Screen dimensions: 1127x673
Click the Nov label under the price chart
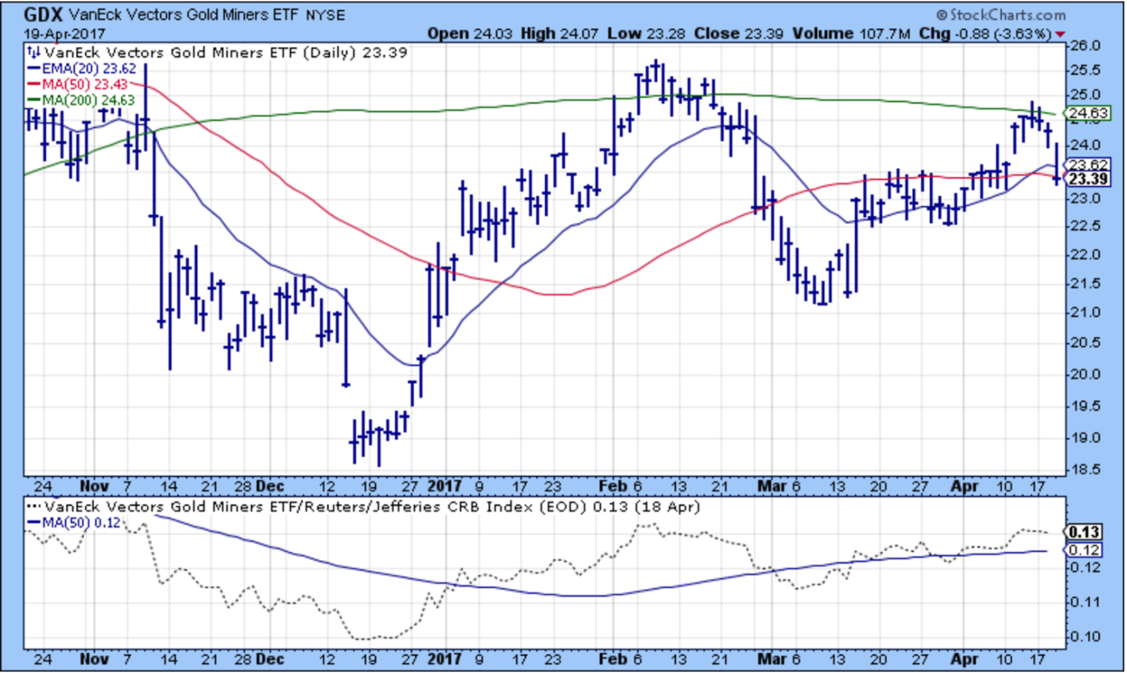(94, 486)
